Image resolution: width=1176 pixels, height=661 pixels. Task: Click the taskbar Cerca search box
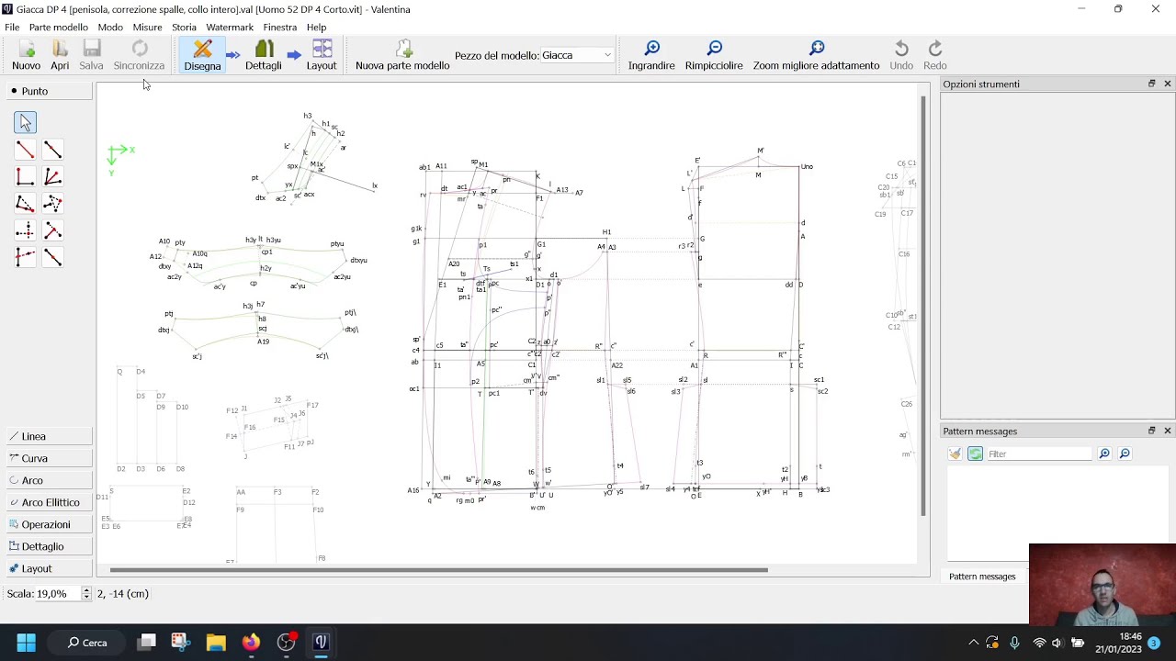(88, 643)
